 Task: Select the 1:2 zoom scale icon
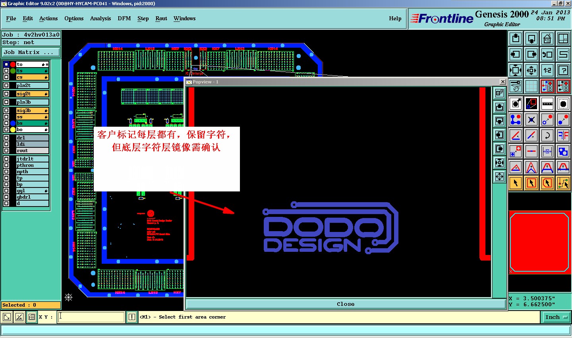[547, 70]
